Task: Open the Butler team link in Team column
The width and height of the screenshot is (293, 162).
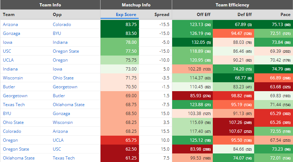Action: point(9,87)
